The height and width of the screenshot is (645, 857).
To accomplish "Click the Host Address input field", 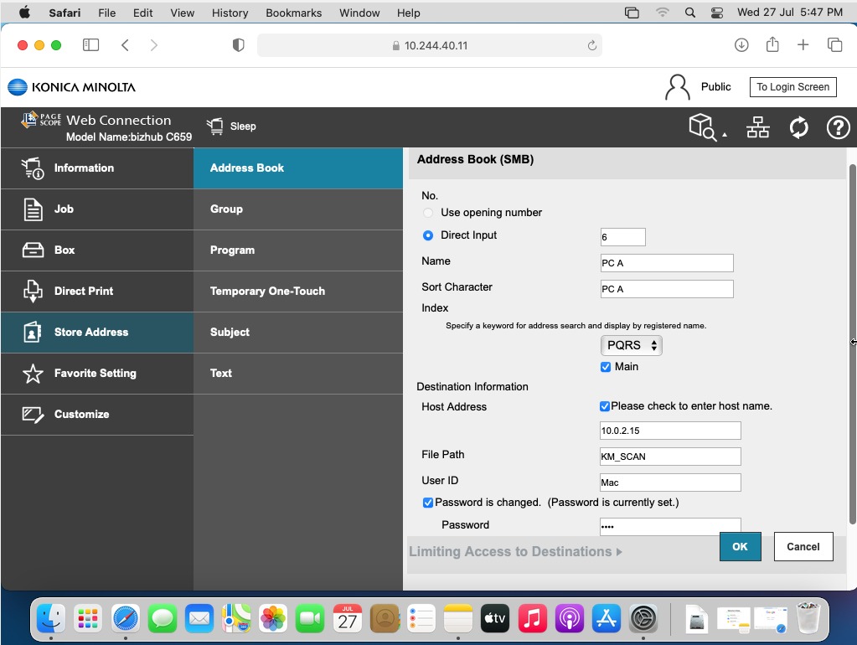I will tap(670, 431).
